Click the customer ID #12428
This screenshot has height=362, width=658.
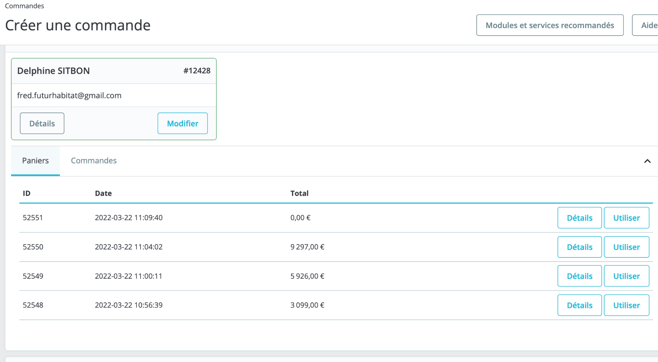(197, 71)
